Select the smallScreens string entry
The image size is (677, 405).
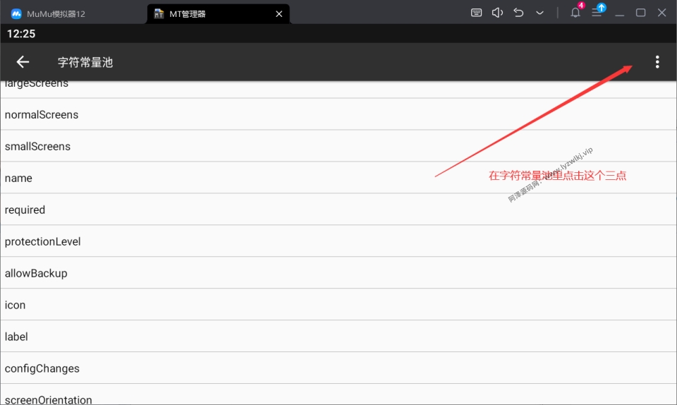pos(338,146)
